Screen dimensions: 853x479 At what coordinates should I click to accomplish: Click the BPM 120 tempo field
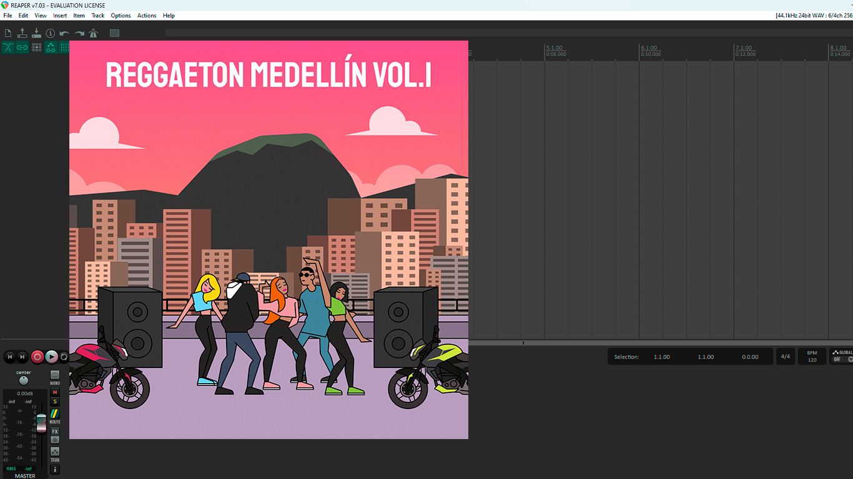812,357
